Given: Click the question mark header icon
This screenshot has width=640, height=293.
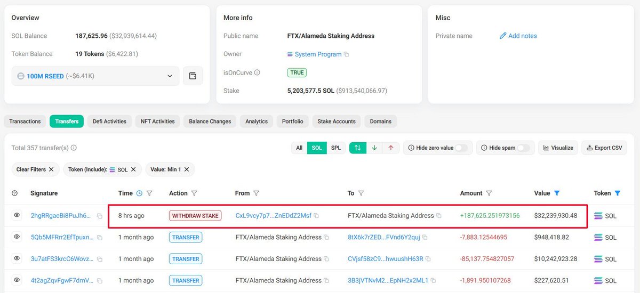Looking at the screenshot, I should pos(14,193).
